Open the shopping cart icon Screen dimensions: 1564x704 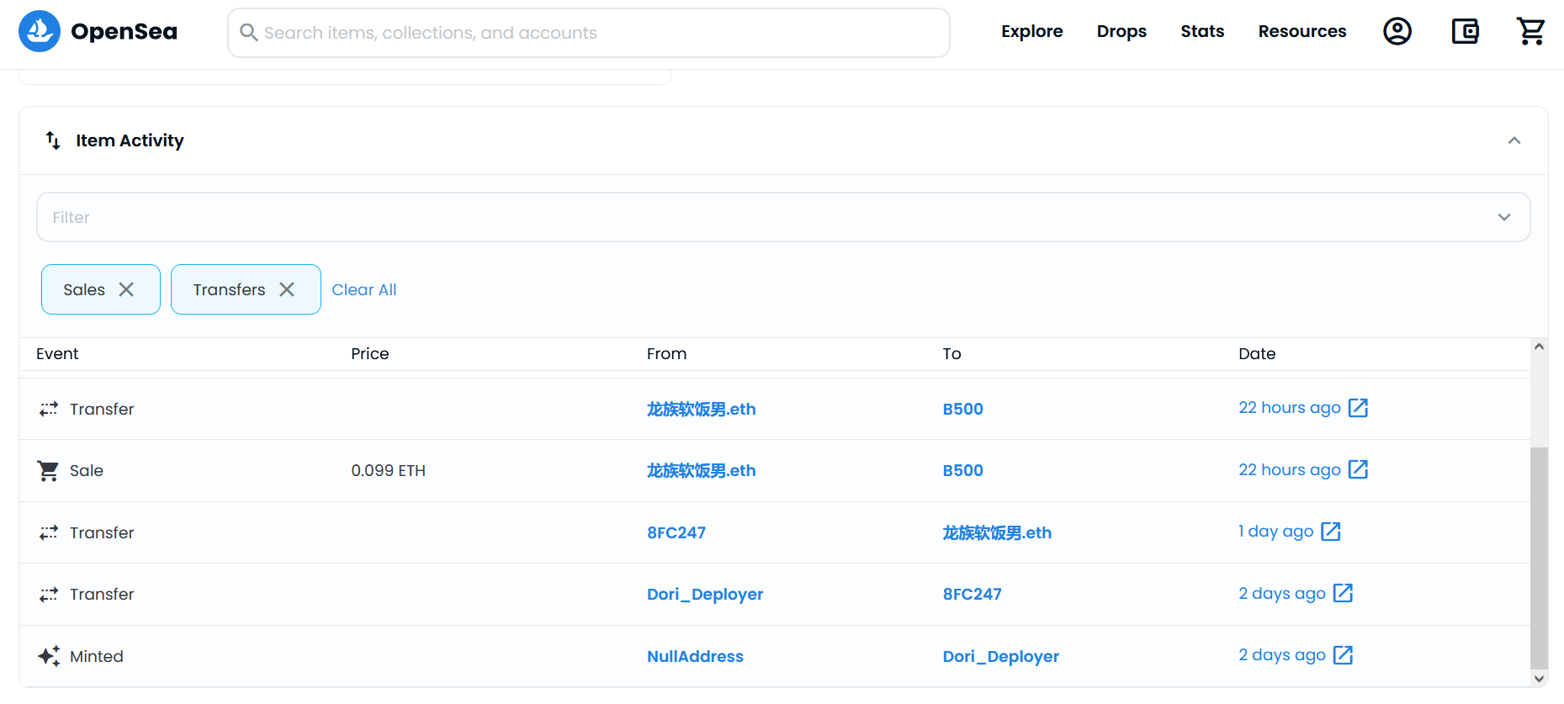pos(1530,31)
